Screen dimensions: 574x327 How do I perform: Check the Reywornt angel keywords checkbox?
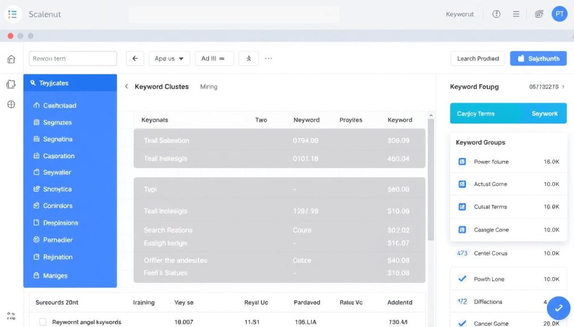tap(43, 322)
